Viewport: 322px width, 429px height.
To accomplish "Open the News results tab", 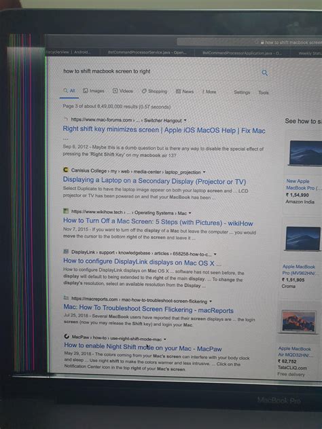I will (x=185, y=92).
